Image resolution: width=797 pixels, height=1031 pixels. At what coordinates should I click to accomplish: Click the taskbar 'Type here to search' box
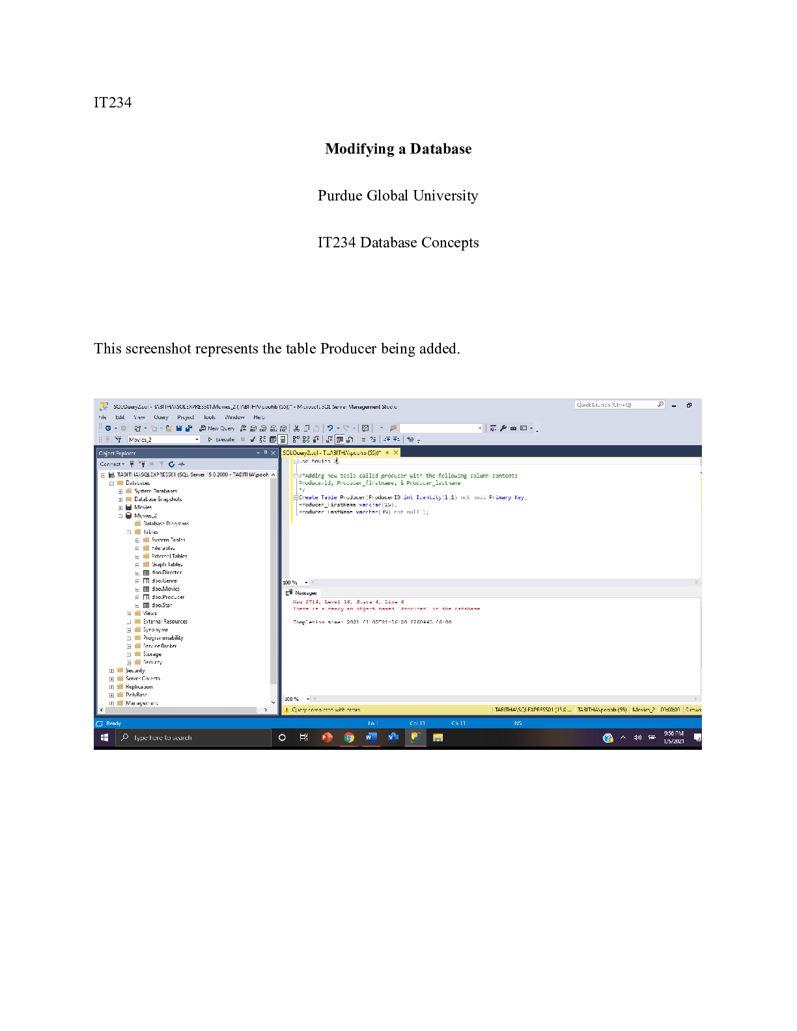[x=194, y=737]
